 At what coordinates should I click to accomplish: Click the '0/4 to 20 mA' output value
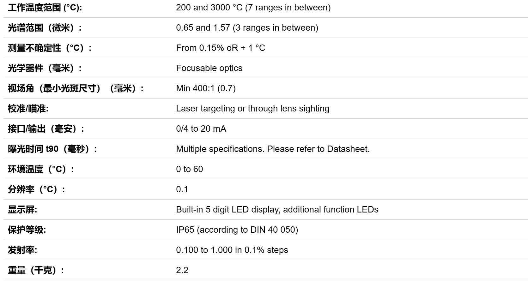point(201,129)
